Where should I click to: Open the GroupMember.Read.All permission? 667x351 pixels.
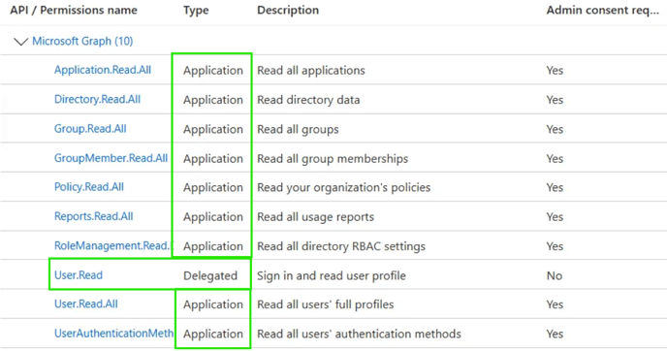click(111, 158)
